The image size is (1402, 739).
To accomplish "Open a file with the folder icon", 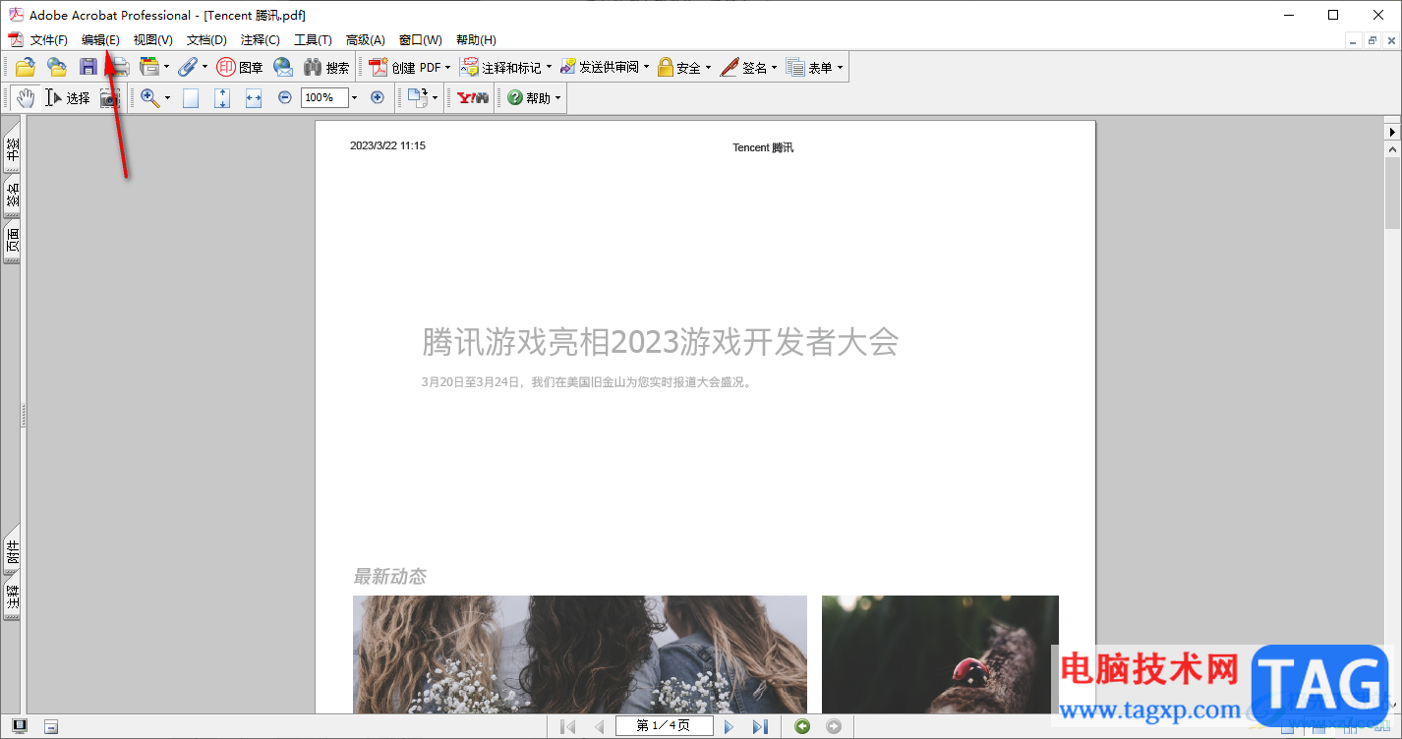I will (25, 67).
